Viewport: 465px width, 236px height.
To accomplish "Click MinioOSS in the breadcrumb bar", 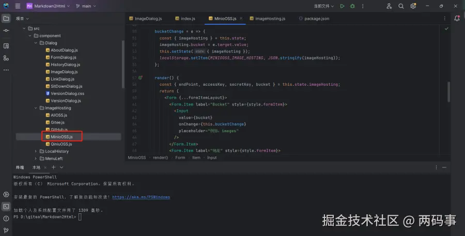I will [137, 158].
